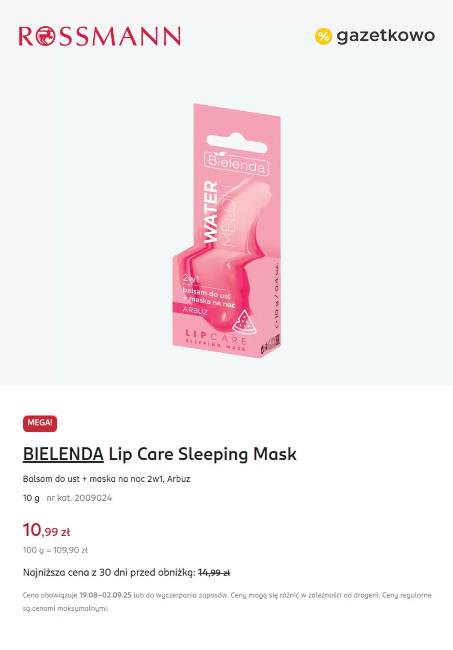Image resolution: width=453 pixels, height=650 pixels.
Task: Click the watermelon slice icon on package
Action: coord(245,322)
